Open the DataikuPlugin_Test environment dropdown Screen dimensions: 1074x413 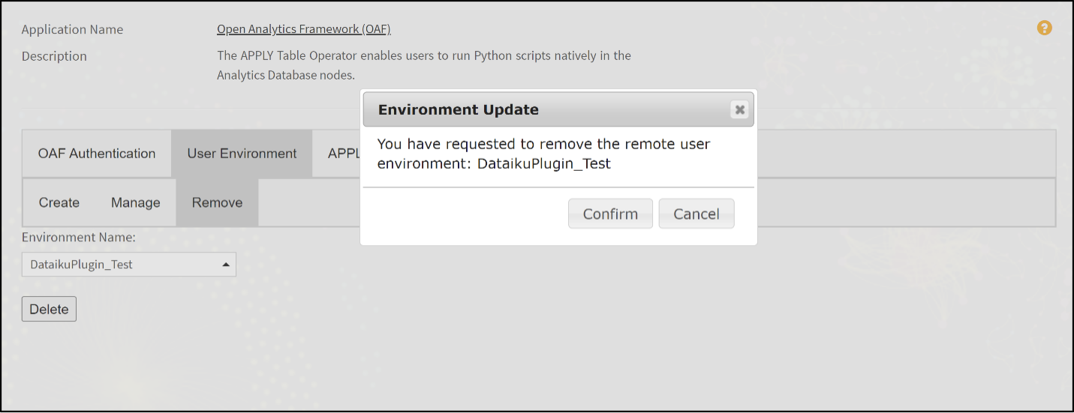[120, 265]
